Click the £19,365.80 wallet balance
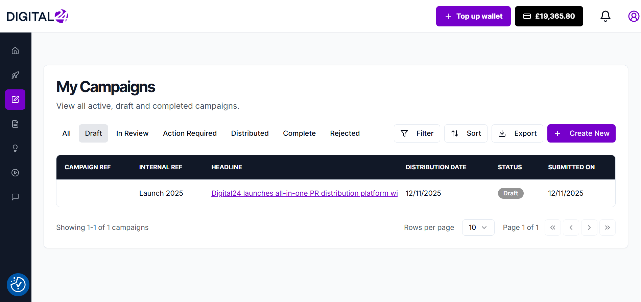The width and height of the screenshot is (641, 302). (x=549, y=16)
